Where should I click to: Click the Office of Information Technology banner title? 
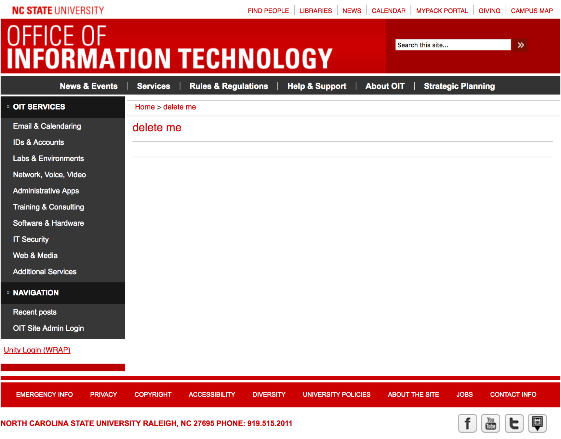pyautogui.click(x=169, y=47)
